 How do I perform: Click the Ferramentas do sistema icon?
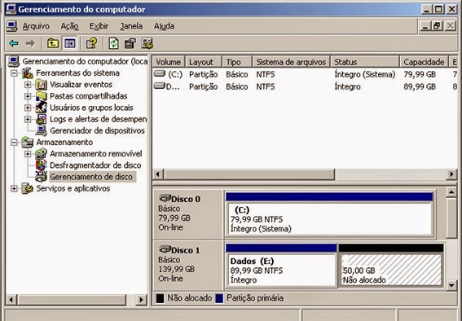28,73
